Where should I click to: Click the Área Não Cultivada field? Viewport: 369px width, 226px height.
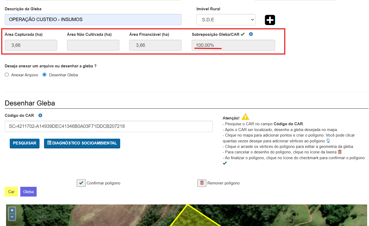point(93,45)
